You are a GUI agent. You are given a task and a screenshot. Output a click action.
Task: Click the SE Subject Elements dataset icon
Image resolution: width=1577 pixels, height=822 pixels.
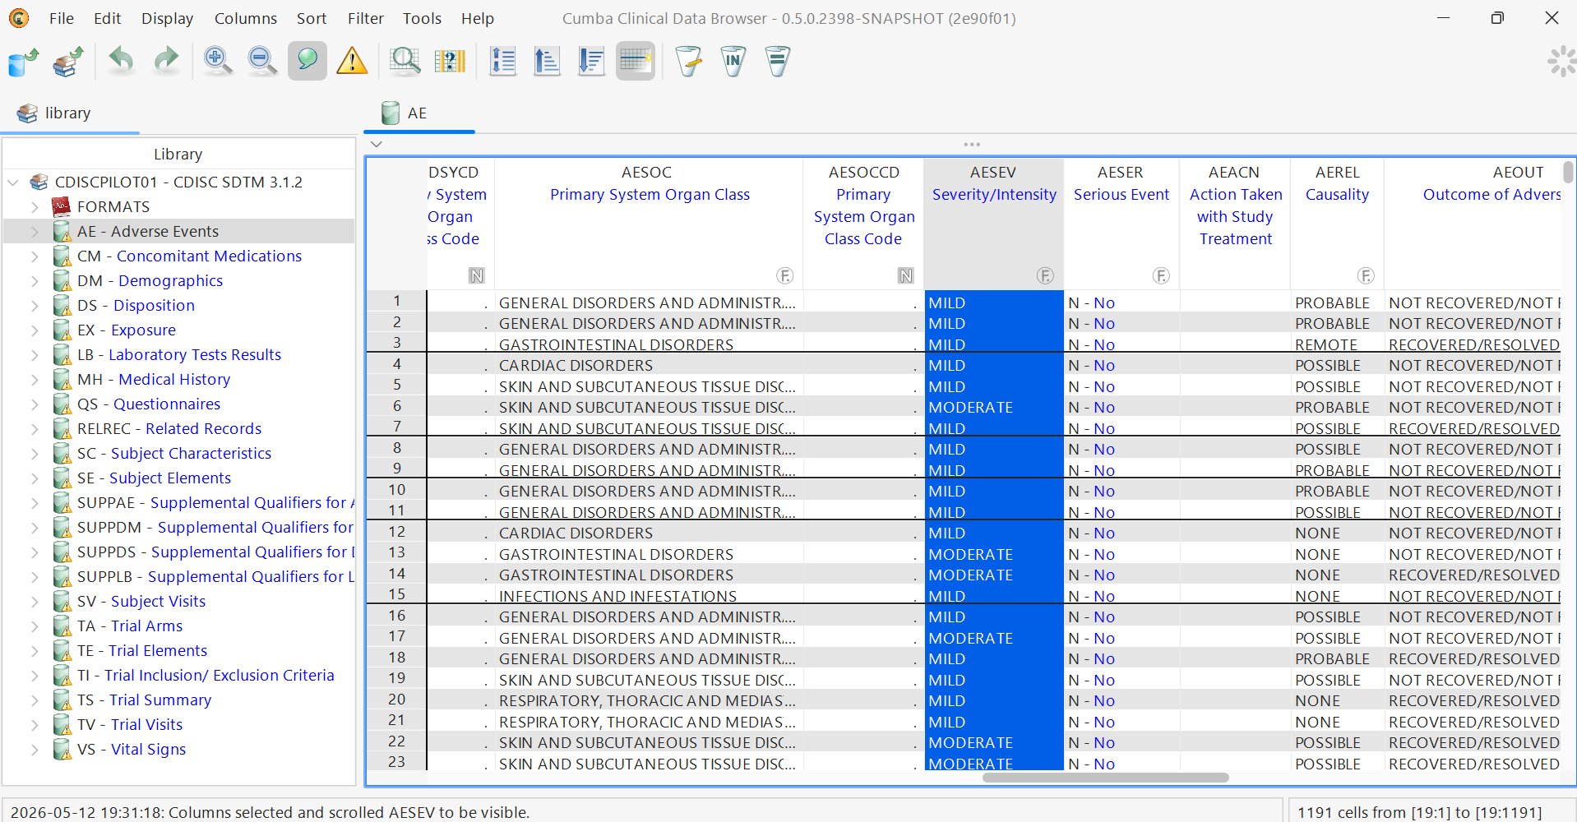tap(62, 478)
